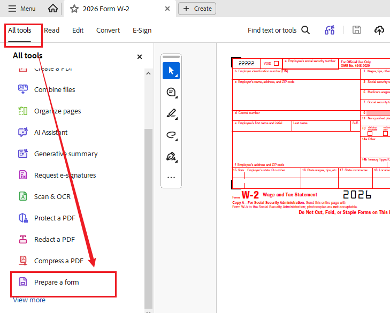
Task: Tick the Statutory employee checkbox in box 13
Action: [x=370, y=134]
